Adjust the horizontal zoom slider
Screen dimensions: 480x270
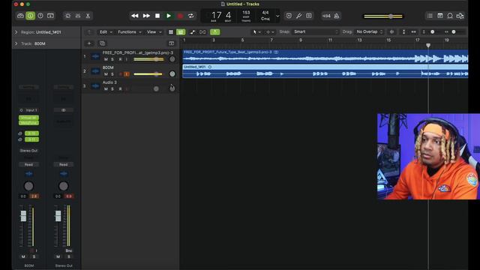pyautogui.click(x=454, y=31)
